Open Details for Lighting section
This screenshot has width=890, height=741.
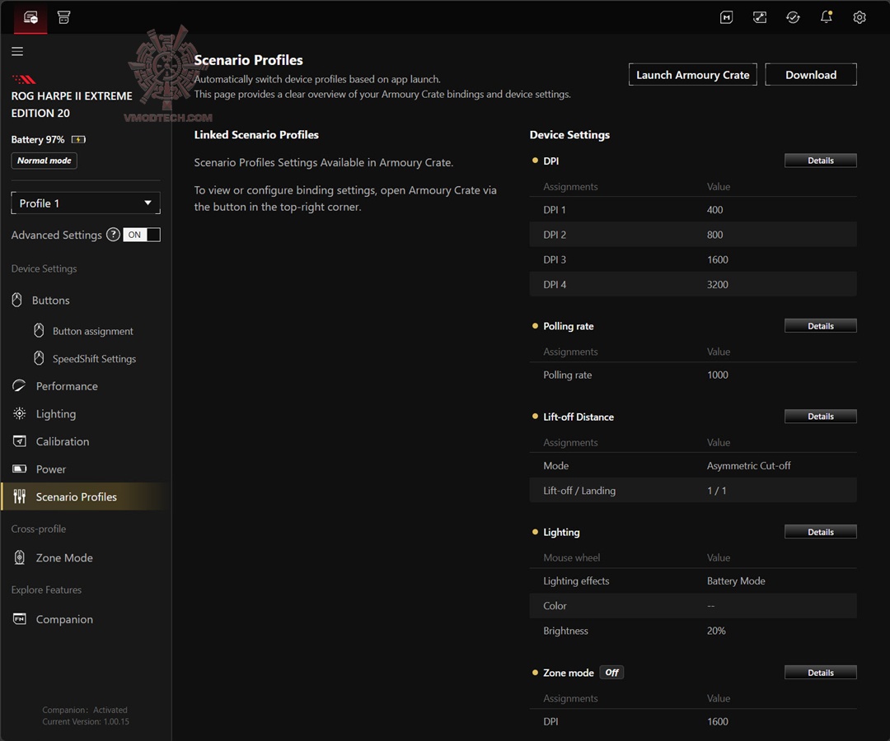[820, 532]
